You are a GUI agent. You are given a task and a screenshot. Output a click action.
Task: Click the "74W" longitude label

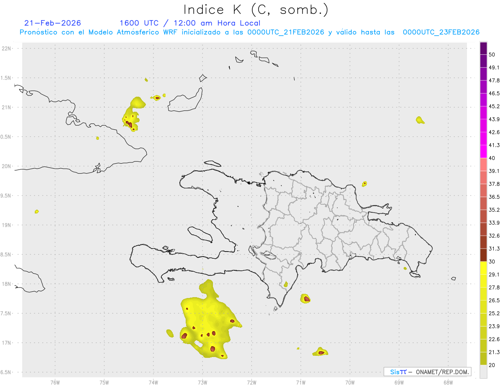coord(153,382)
